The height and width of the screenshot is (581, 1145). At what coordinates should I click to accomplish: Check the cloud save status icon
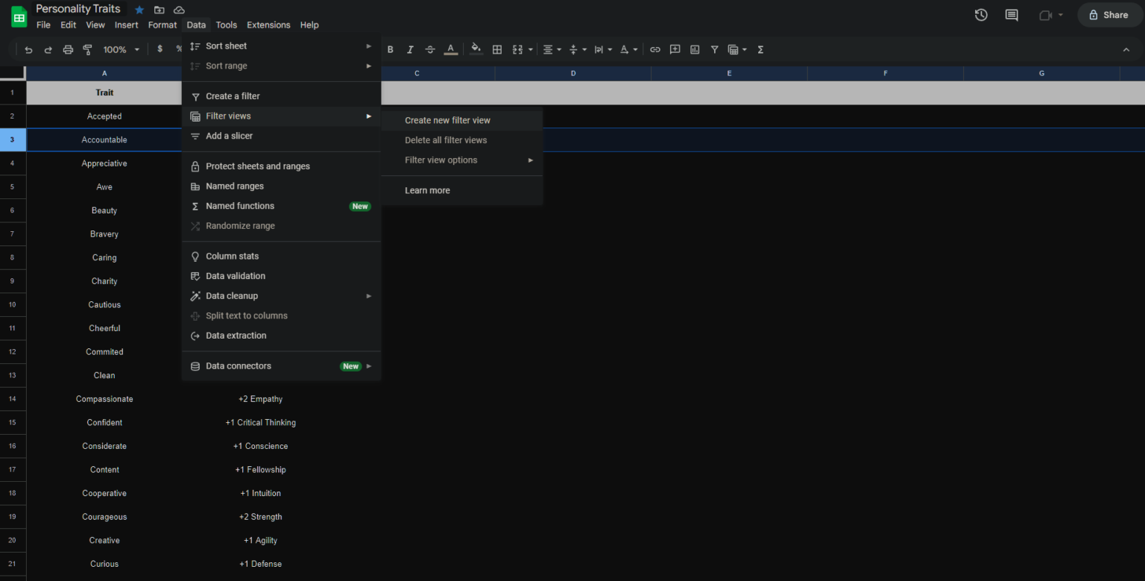click(179, 10)
